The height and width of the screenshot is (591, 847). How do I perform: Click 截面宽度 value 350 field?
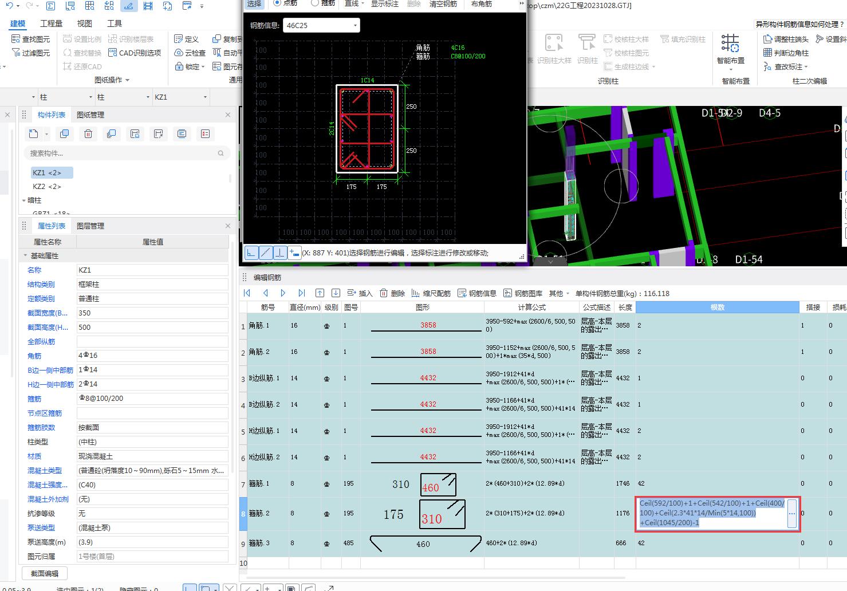point(152,313)
